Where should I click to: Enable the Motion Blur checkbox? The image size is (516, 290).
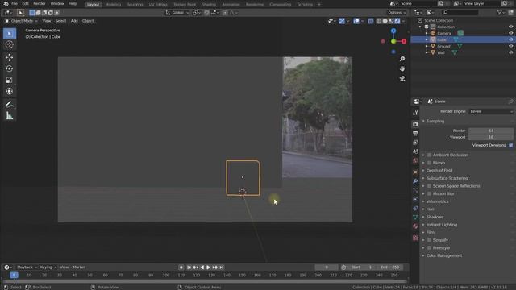[x=429, y=193]
